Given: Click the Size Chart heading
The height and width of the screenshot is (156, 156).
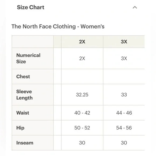Looking at the screenshot, I should (x=31, y=7).
